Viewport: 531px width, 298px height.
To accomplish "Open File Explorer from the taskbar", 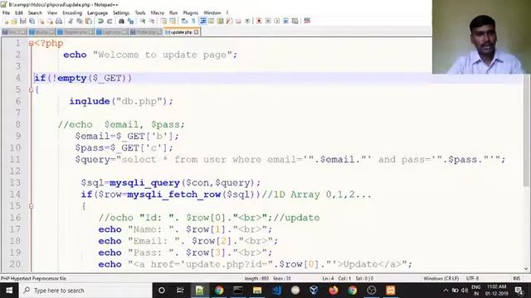I will point(257,291).
